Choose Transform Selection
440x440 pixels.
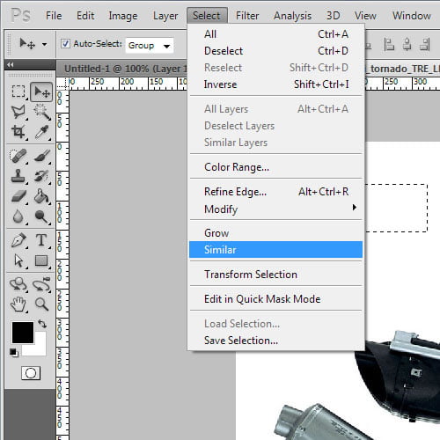[275, 275]
